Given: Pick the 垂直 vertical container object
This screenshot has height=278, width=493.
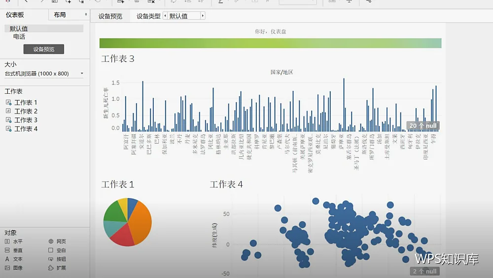Looking at the screenshot, I should click(x=14, y=250).
